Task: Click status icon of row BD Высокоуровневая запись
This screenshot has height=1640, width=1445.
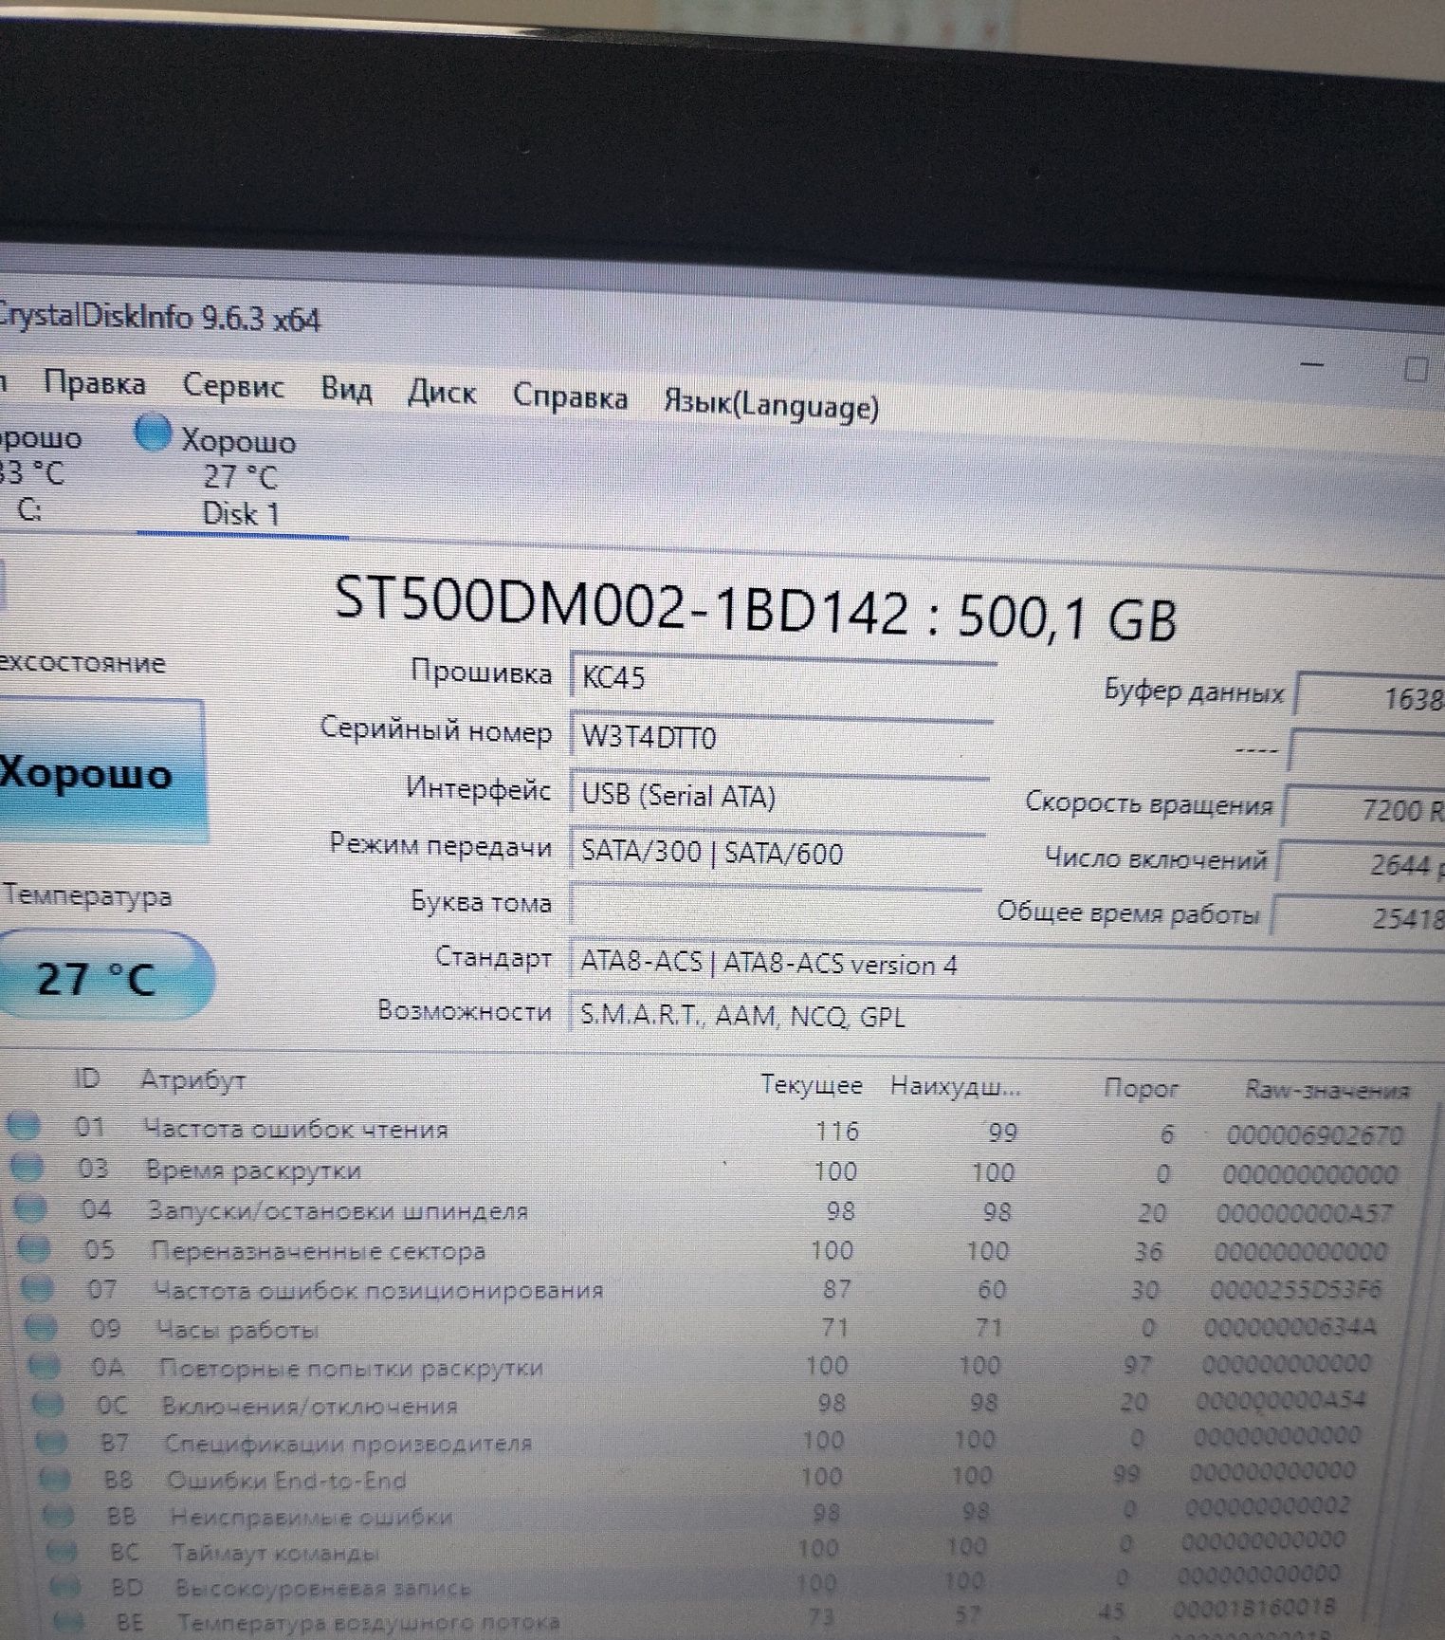Action: click(x=64, y=1585)
